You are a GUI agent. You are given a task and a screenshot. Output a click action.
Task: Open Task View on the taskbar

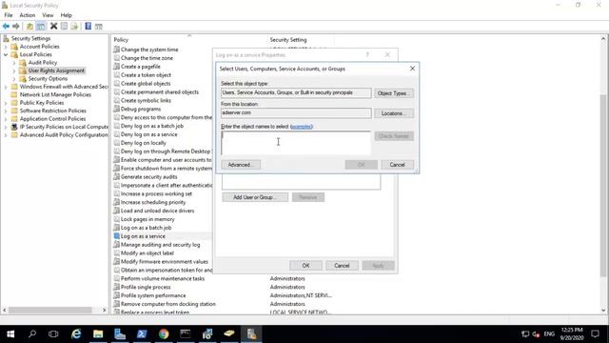pyautogui.click(x=53, y=333)
